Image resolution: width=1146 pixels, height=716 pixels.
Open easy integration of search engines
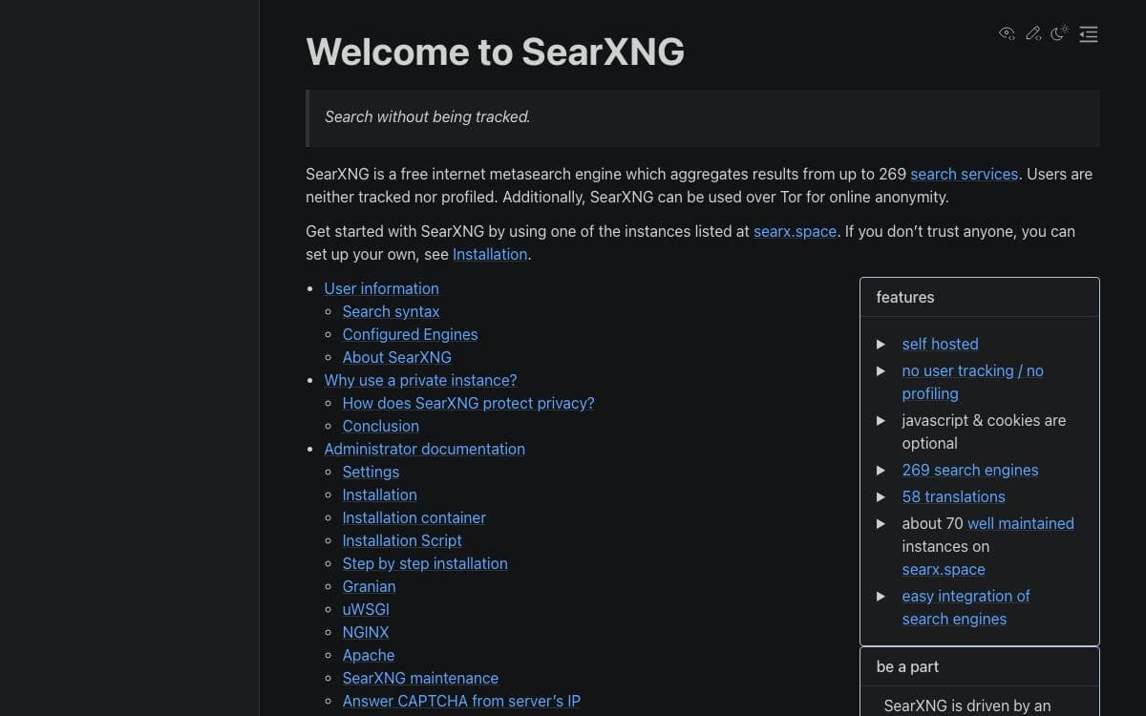point(966,607)
